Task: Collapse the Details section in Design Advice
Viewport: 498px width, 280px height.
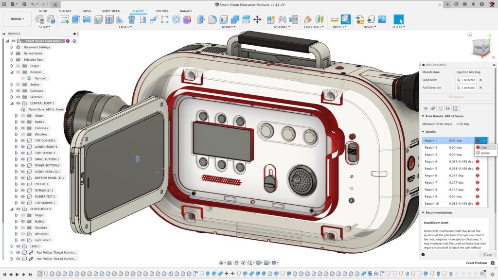Action: click(x=424, y=131)
